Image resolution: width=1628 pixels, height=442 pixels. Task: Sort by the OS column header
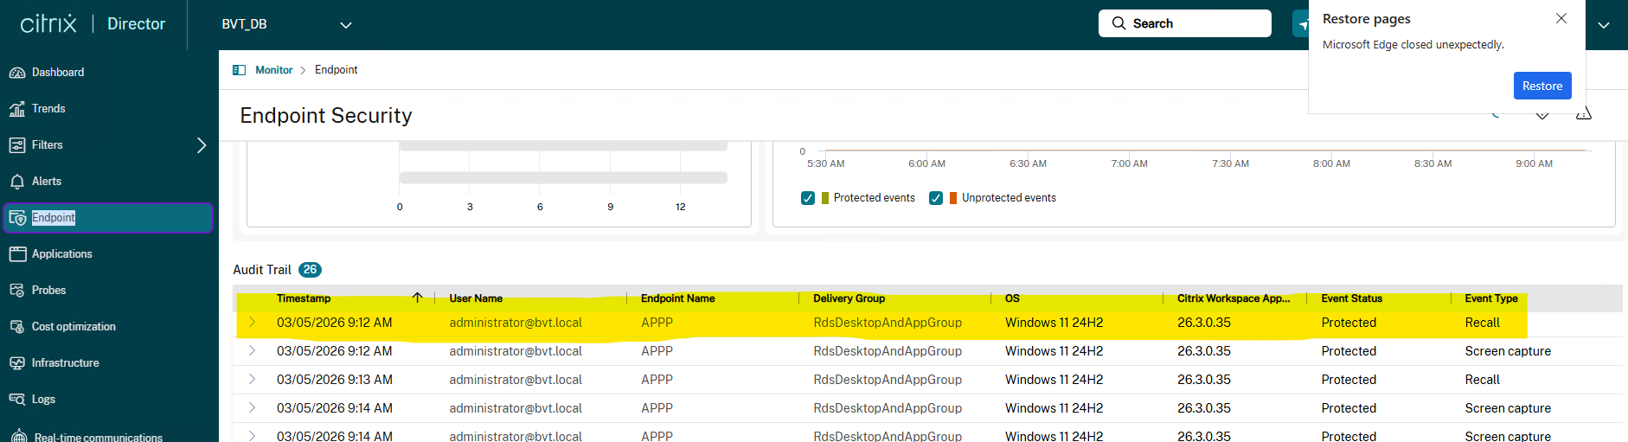tap(1012, 298)
